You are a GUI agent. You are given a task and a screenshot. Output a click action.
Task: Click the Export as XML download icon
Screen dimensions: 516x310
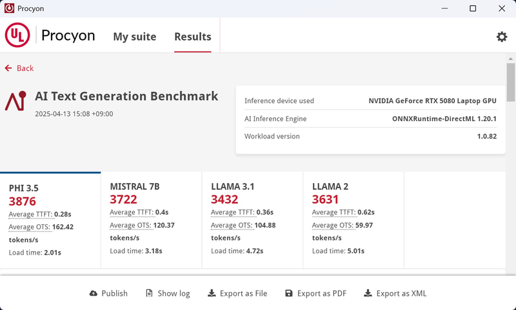tap(368, 293)
